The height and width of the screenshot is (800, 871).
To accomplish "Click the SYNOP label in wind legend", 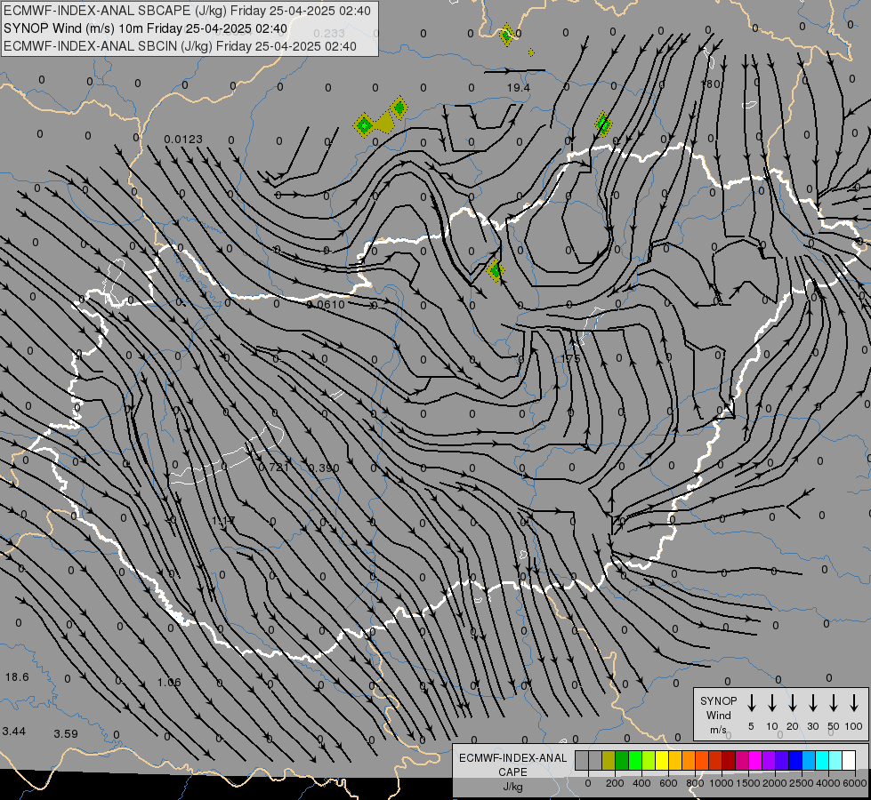I will click(718, 700).
